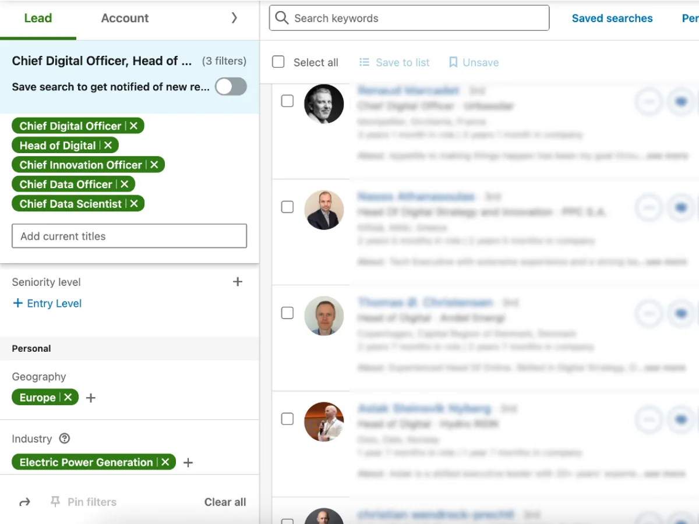Delete the Chief Innovation Officer filter chip
The image size is (699, 524).
point(154,165)
